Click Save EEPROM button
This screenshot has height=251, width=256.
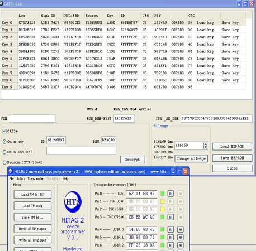(x=232, y=158)
